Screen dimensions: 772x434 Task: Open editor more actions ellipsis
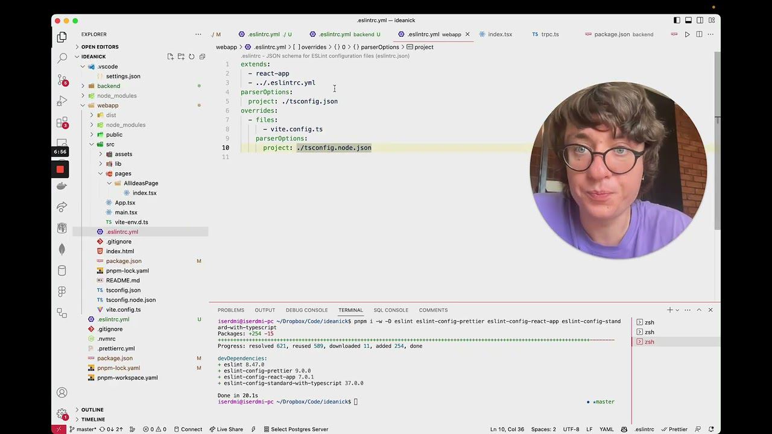pyautogui.click(x=710, y=34)
